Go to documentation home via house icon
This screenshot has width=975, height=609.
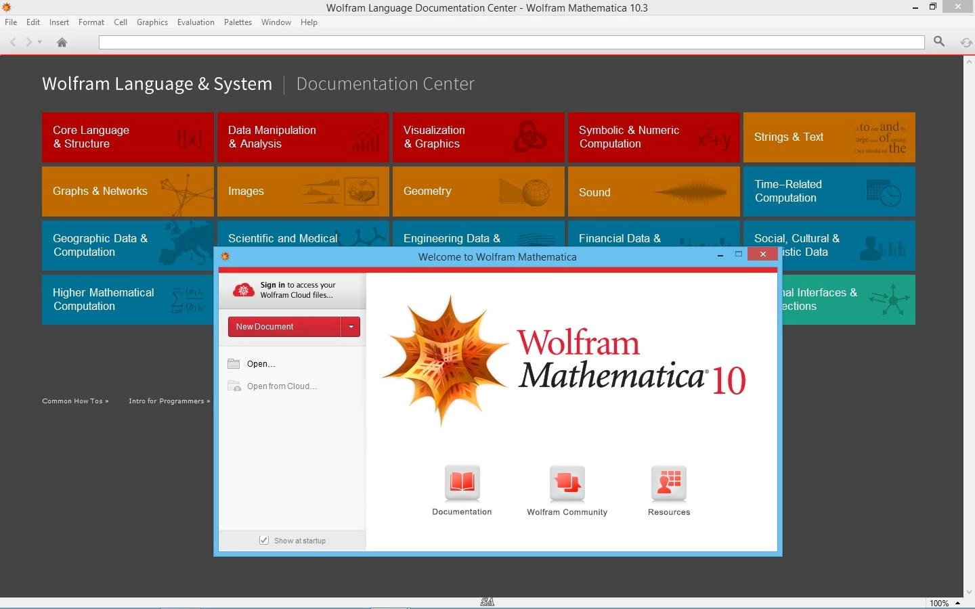(x=62, y=42)
